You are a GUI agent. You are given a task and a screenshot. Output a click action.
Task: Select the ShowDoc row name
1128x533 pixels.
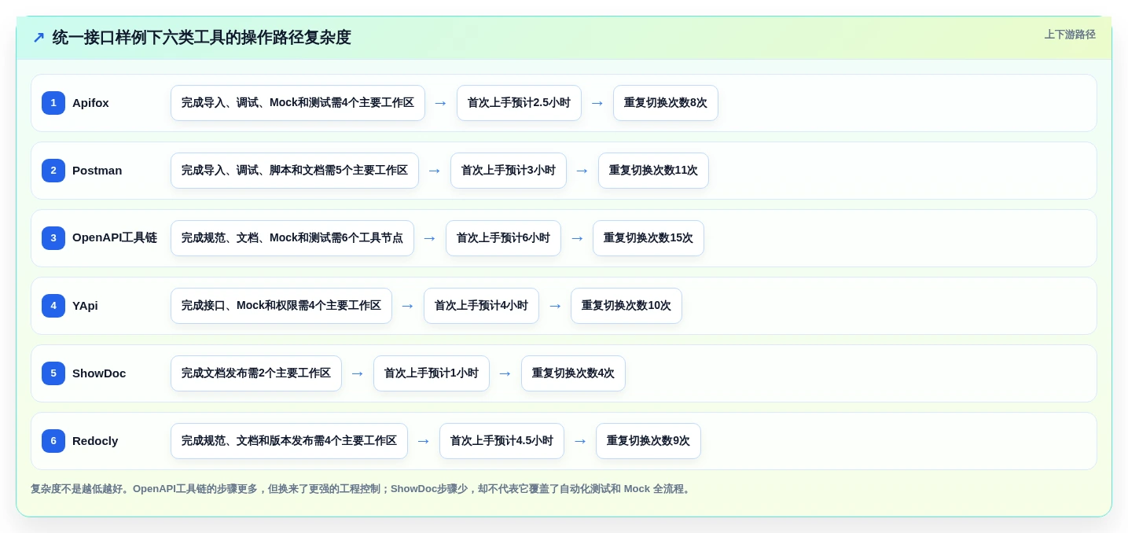[x=99, y=373]
